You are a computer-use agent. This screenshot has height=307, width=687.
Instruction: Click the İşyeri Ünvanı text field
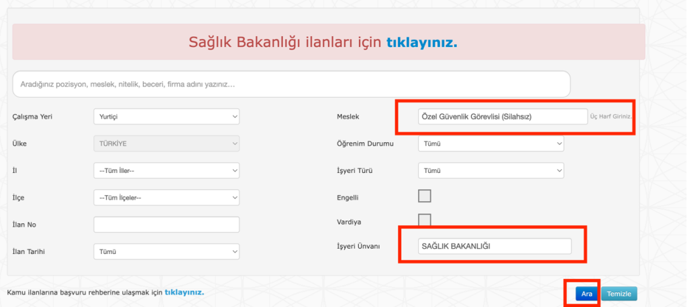point(494,246)
